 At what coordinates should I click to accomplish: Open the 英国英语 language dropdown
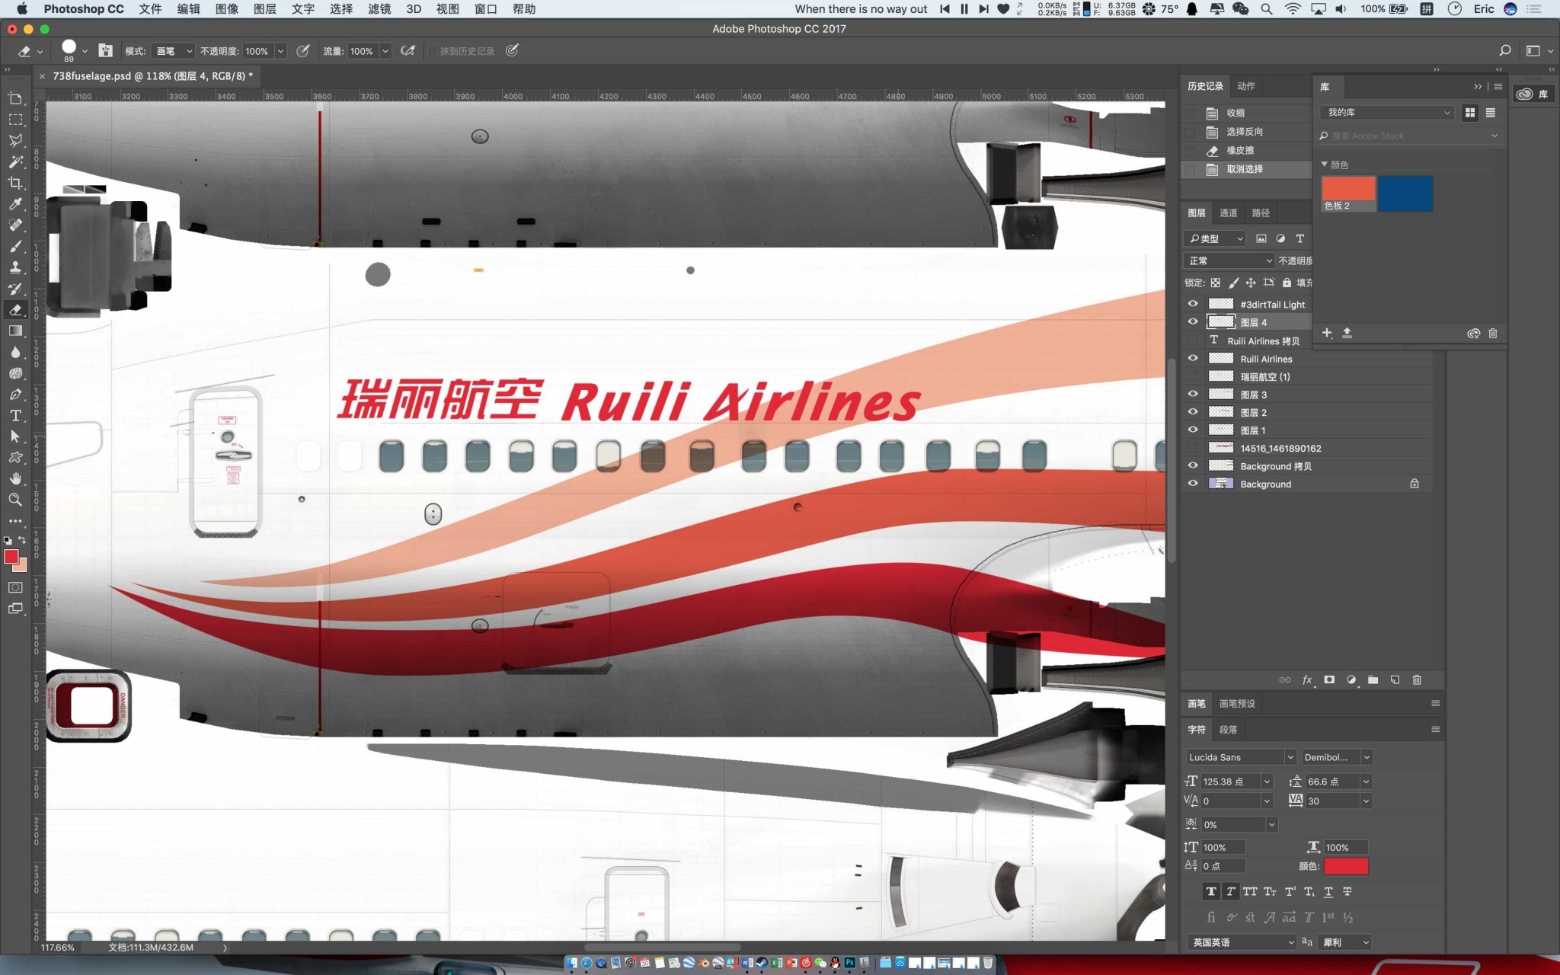coord(1241,942)
